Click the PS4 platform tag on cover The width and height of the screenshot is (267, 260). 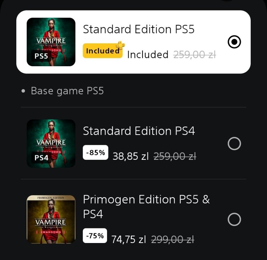coord(41,158)
